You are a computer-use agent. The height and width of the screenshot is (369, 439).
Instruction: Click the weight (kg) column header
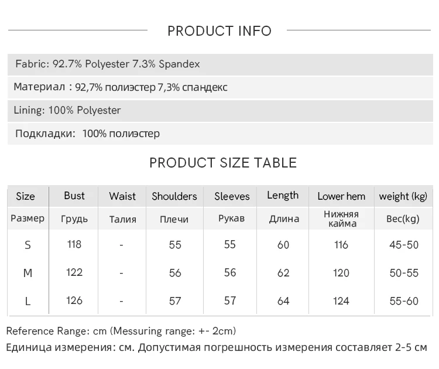coord(403,196)
